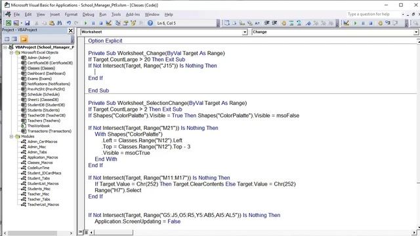Open the Add-Ins menu

click(x=133, y=14)
